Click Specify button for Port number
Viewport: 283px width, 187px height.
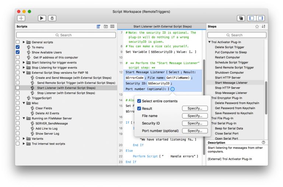click(x=195, y=131)
